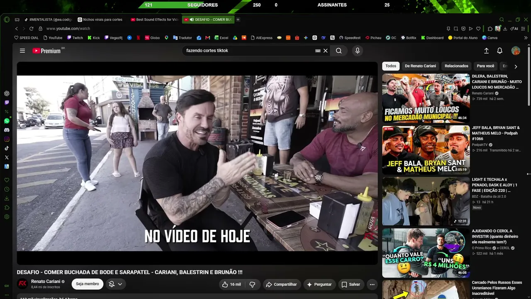531x299 pixels.
Task: Share the video via Compartilhar
Action: tap(281, 284)
